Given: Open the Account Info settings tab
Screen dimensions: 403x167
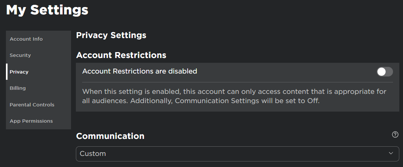Looking at the screenshot, I should [26, 39].
